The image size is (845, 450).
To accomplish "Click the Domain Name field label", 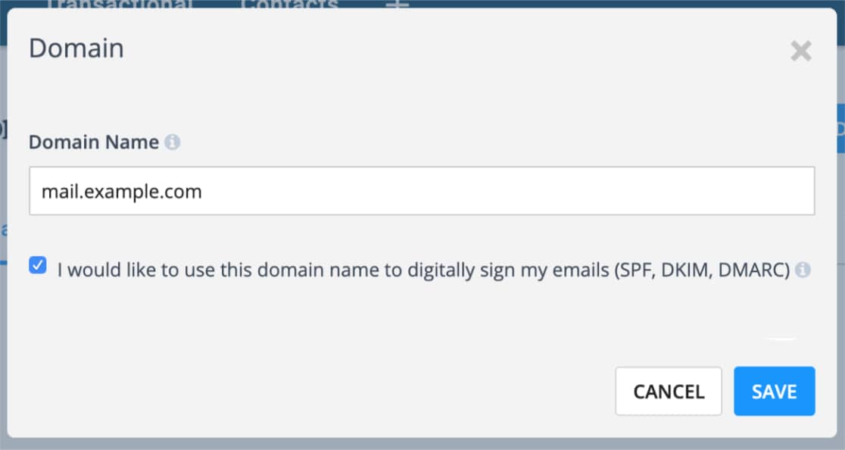I will tap(94, 142).
